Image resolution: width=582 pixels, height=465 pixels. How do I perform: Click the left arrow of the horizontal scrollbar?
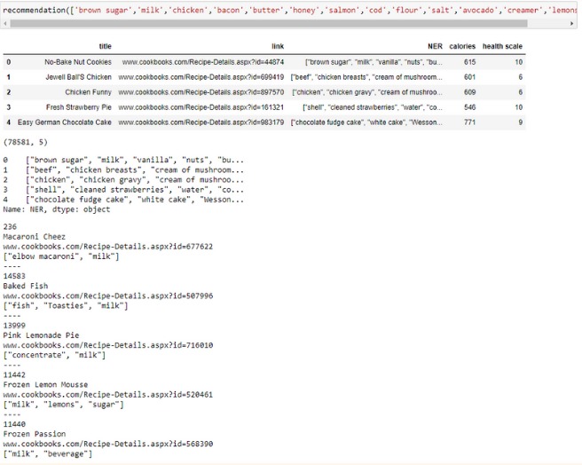(5, 23)
